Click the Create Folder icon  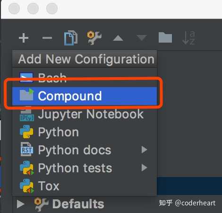(165, 37)
